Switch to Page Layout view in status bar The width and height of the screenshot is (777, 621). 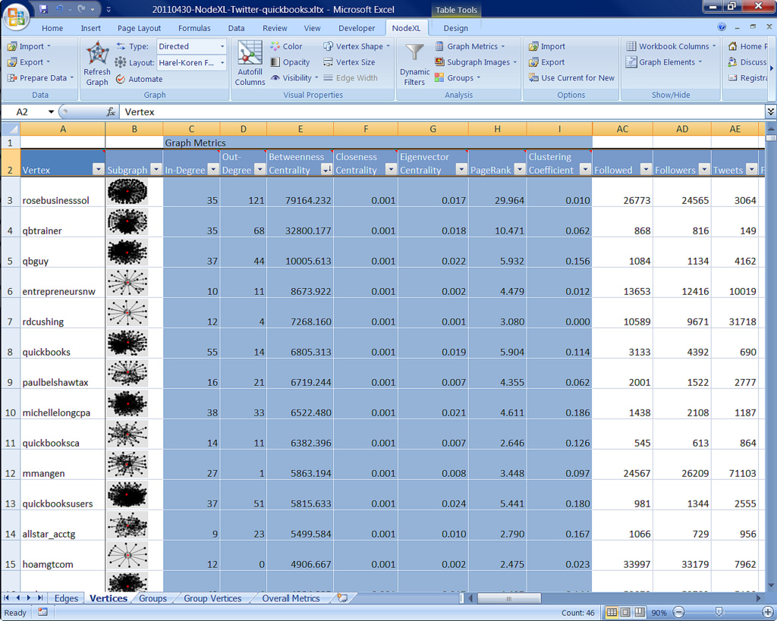(x=626, y=613)
